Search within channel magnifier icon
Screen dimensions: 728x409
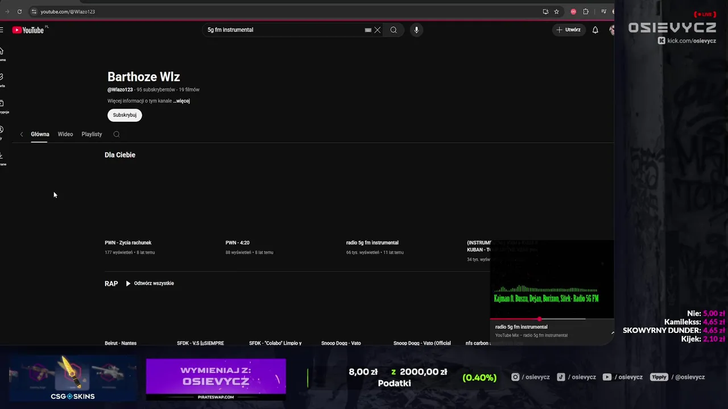pyautogui.click(x=117, y=134)
